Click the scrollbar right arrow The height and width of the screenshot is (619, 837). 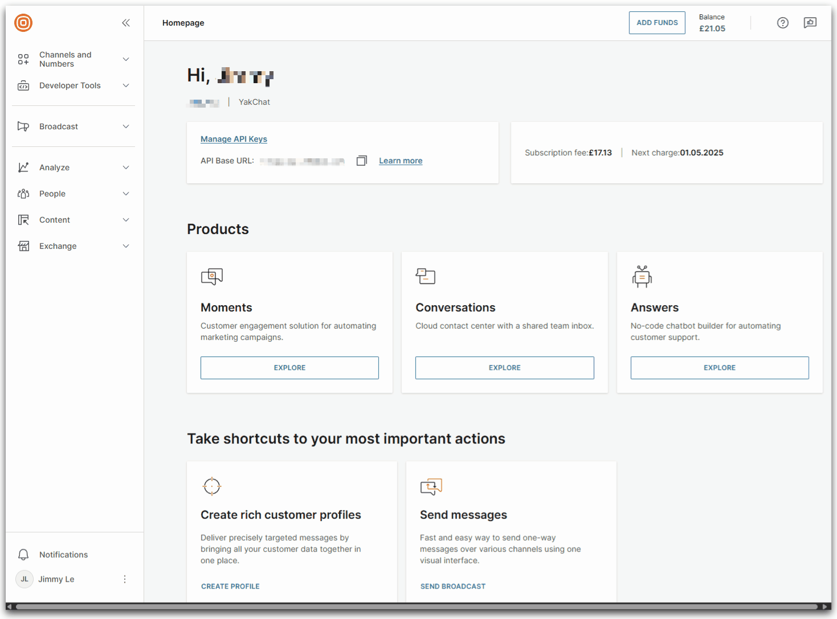click(826, 607)
